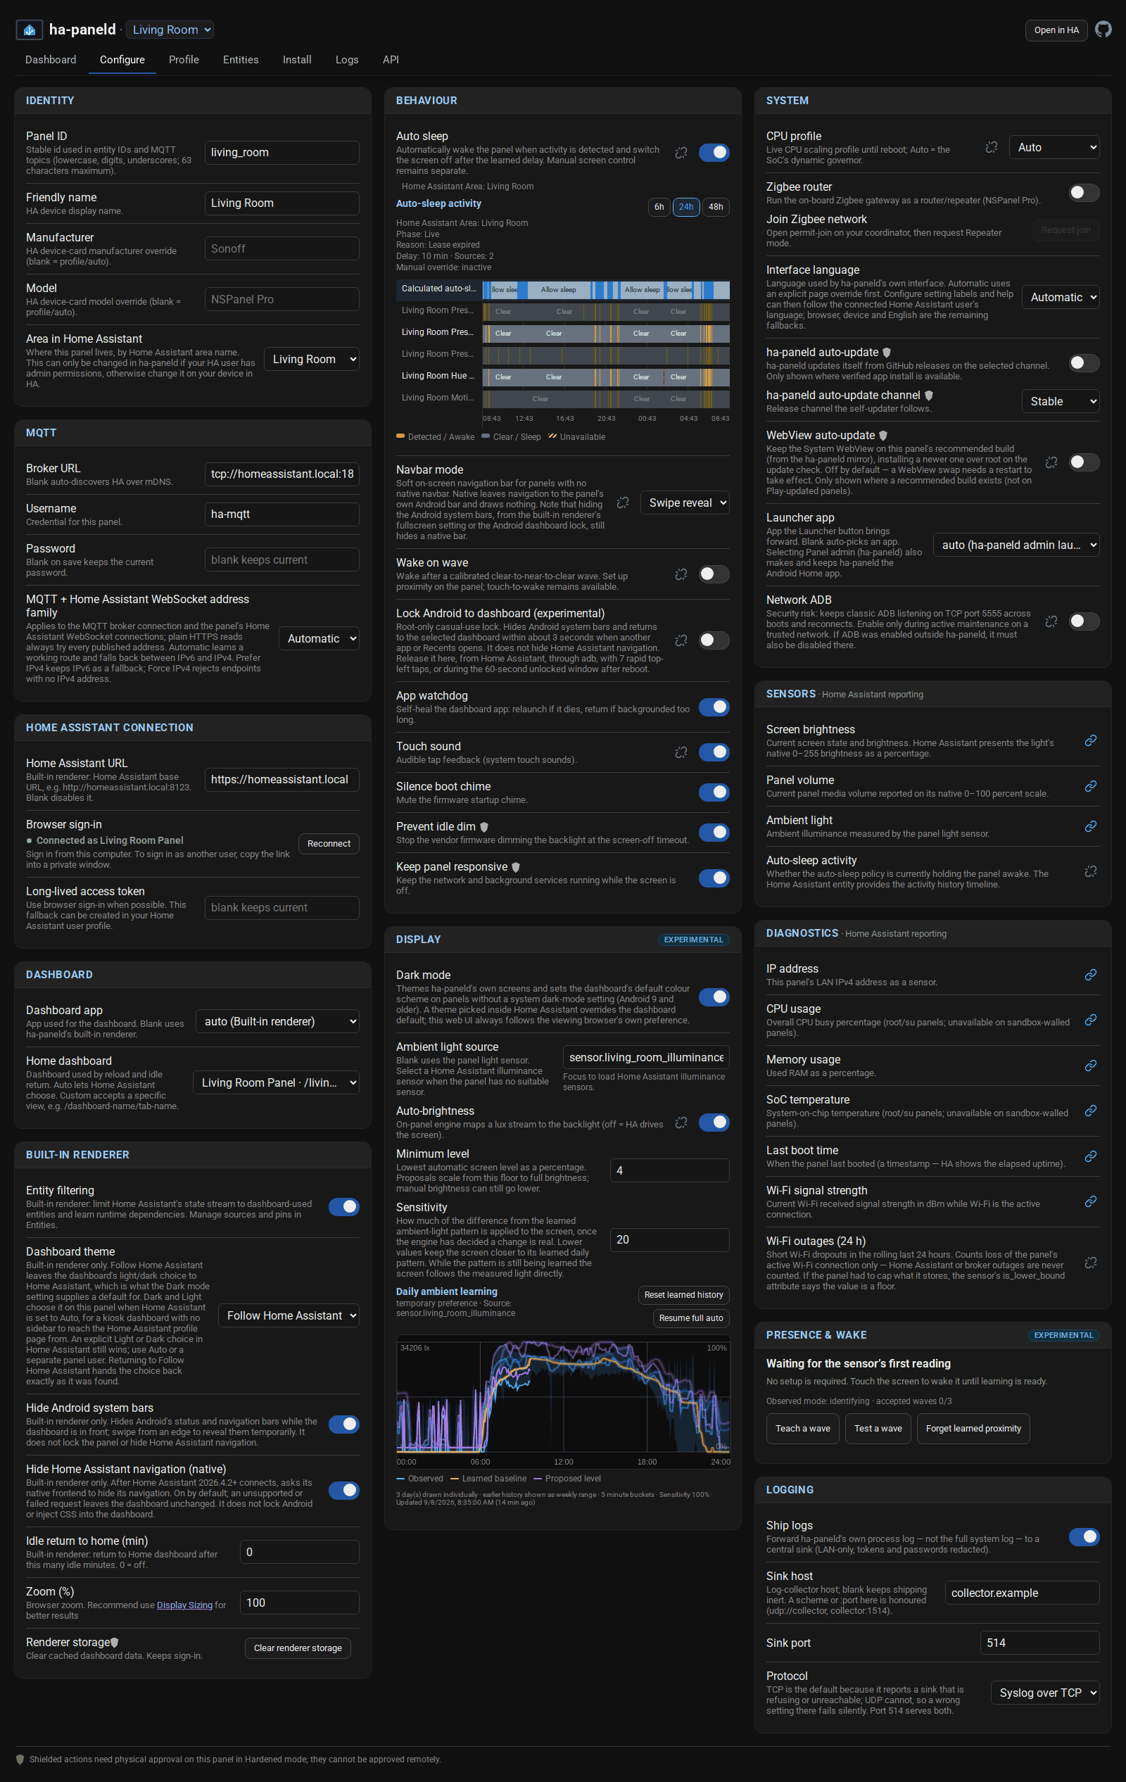The width and height of the screenshot is (1126, 1782).
Task: Open the WebSocket address family Automatic dropdown
Action: [319, 638]
